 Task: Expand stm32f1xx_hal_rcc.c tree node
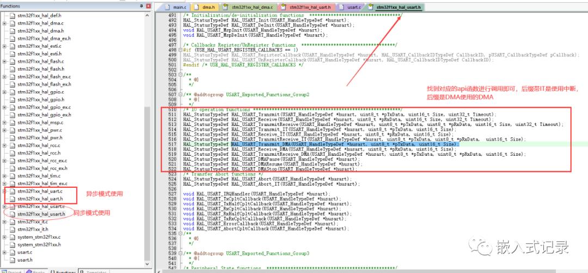4,145
